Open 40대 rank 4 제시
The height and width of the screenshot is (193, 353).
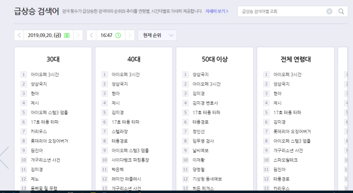coord(116,103)
